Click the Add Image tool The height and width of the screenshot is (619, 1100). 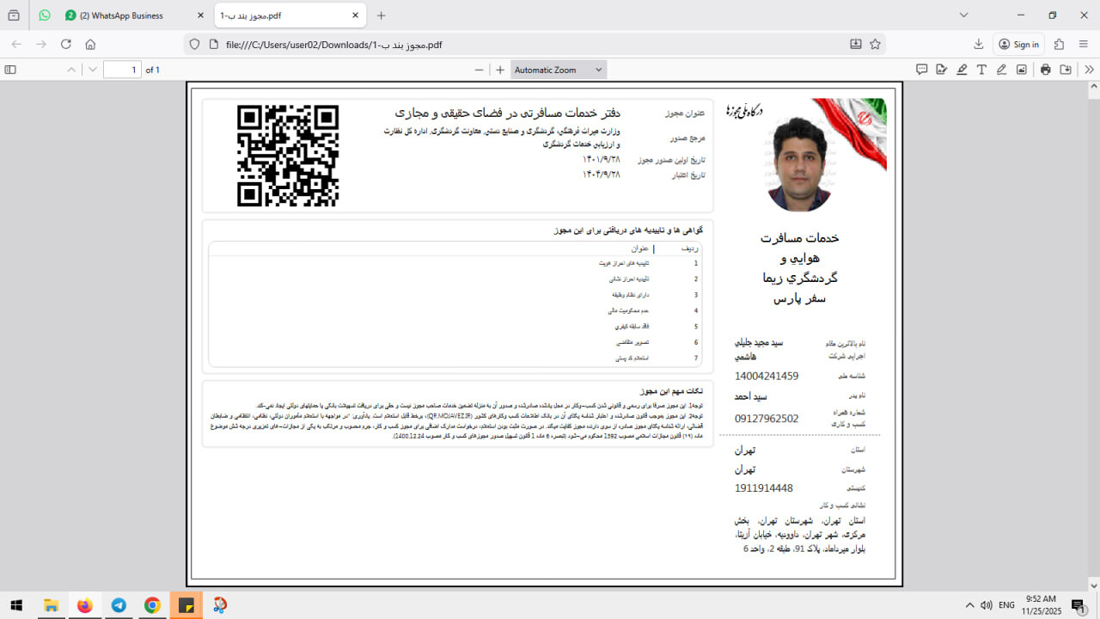click(x=1021, y=70)
